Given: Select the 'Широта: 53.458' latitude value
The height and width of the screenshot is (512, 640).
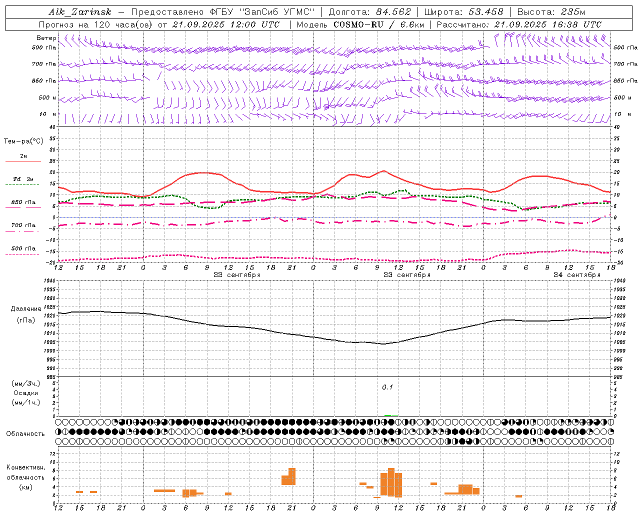Looking at the screenshot, I should pyautogui.click(x=463, y=12).
